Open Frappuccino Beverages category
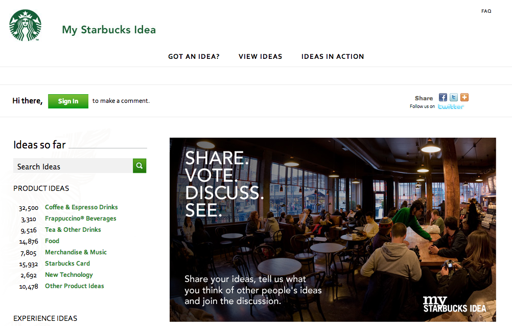 [81, 219]
